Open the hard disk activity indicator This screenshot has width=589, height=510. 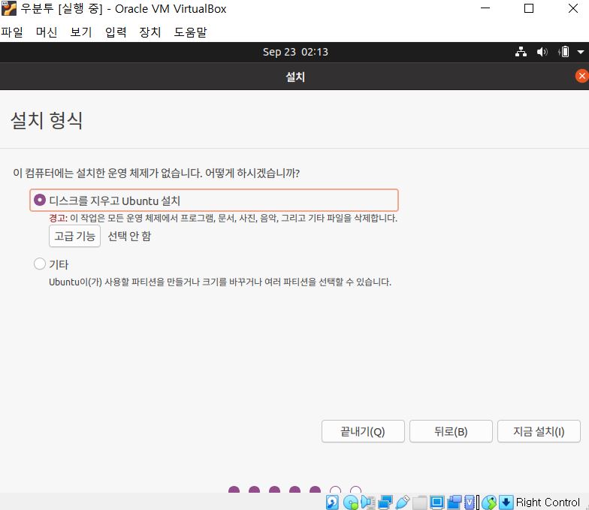click(x=332, y=502)
